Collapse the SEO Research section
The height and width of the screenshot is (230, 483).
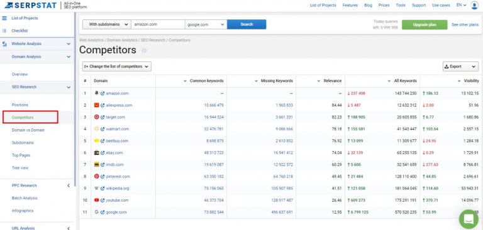pos(69,87)
